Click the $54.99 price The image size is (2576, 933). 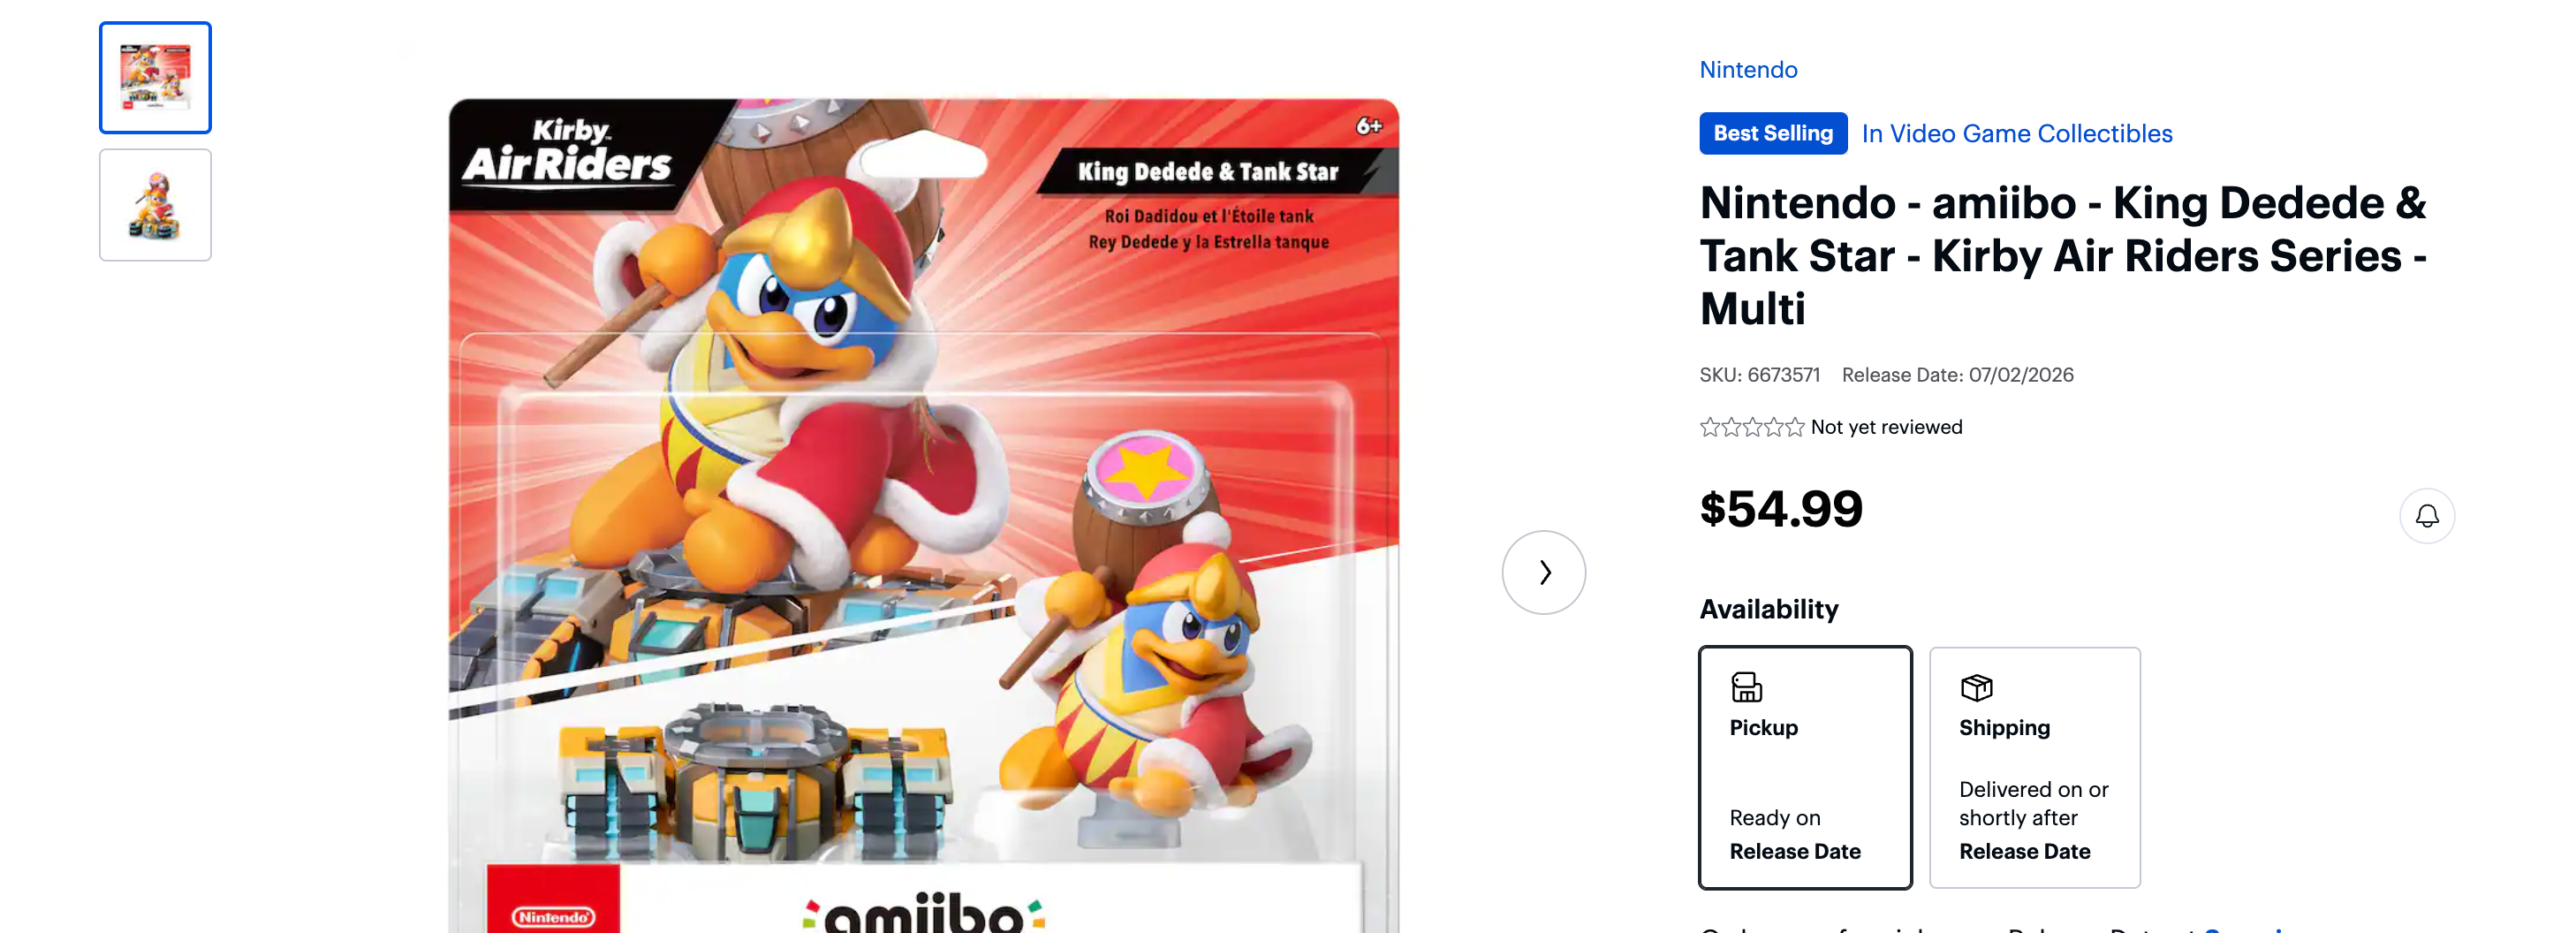pos(1781,509)
